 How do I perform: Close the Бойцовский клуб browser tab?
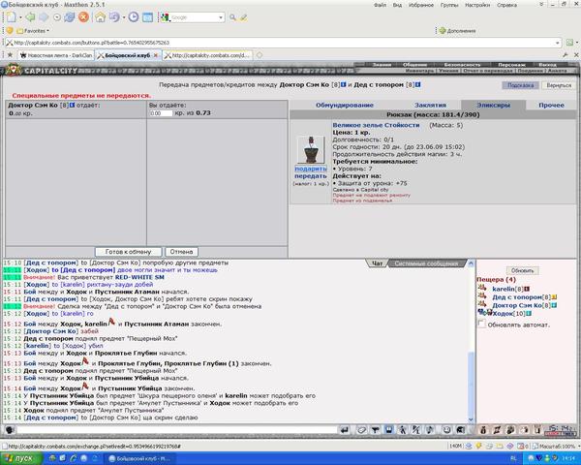tap(156, 55)
